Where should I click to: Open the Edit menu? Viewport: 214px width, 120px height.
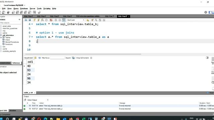4,9
